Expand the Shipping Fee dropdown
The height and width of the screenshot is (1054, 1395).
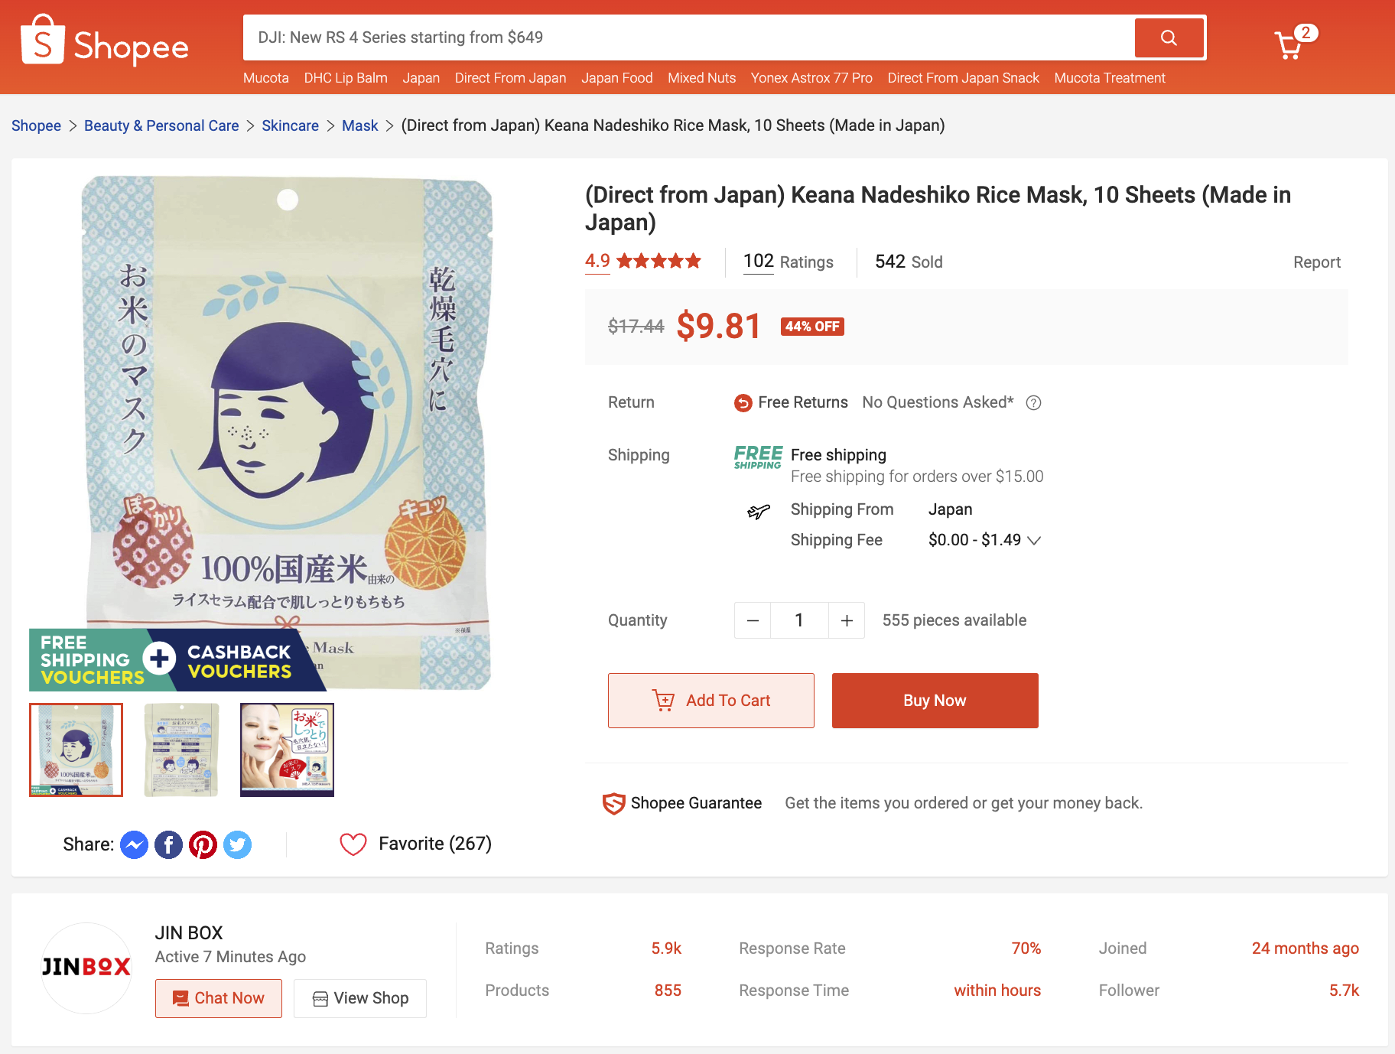1034,540
